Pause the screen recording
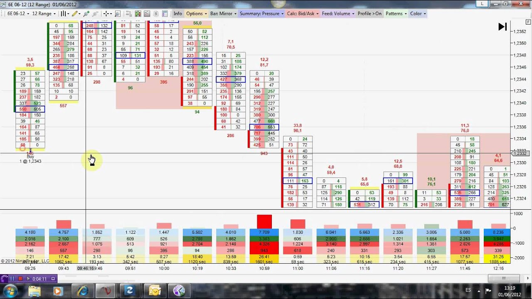The image size is (532, 299). coord(12,279)
